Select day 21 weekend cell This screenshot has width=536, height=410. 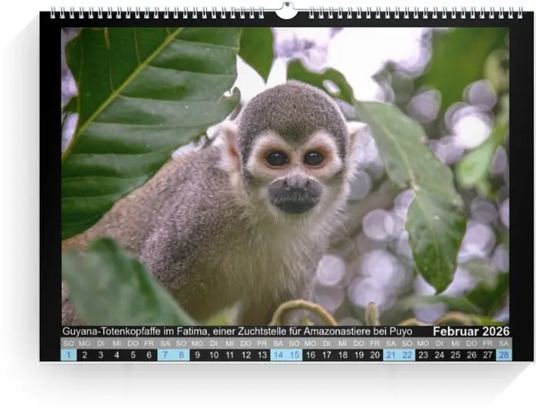point(391,355)
